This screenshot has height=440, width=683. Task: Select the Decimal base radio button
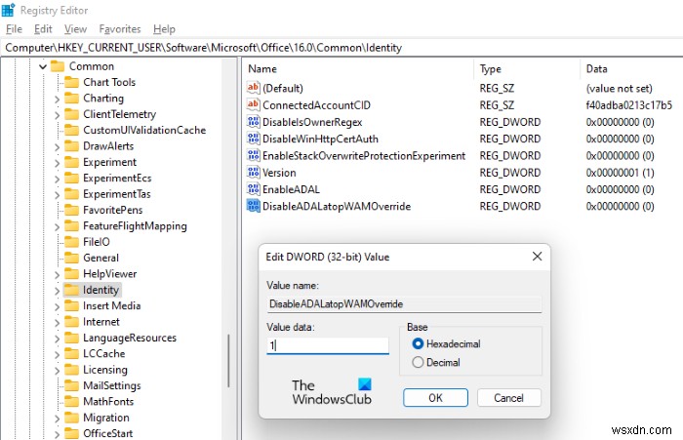419,362
